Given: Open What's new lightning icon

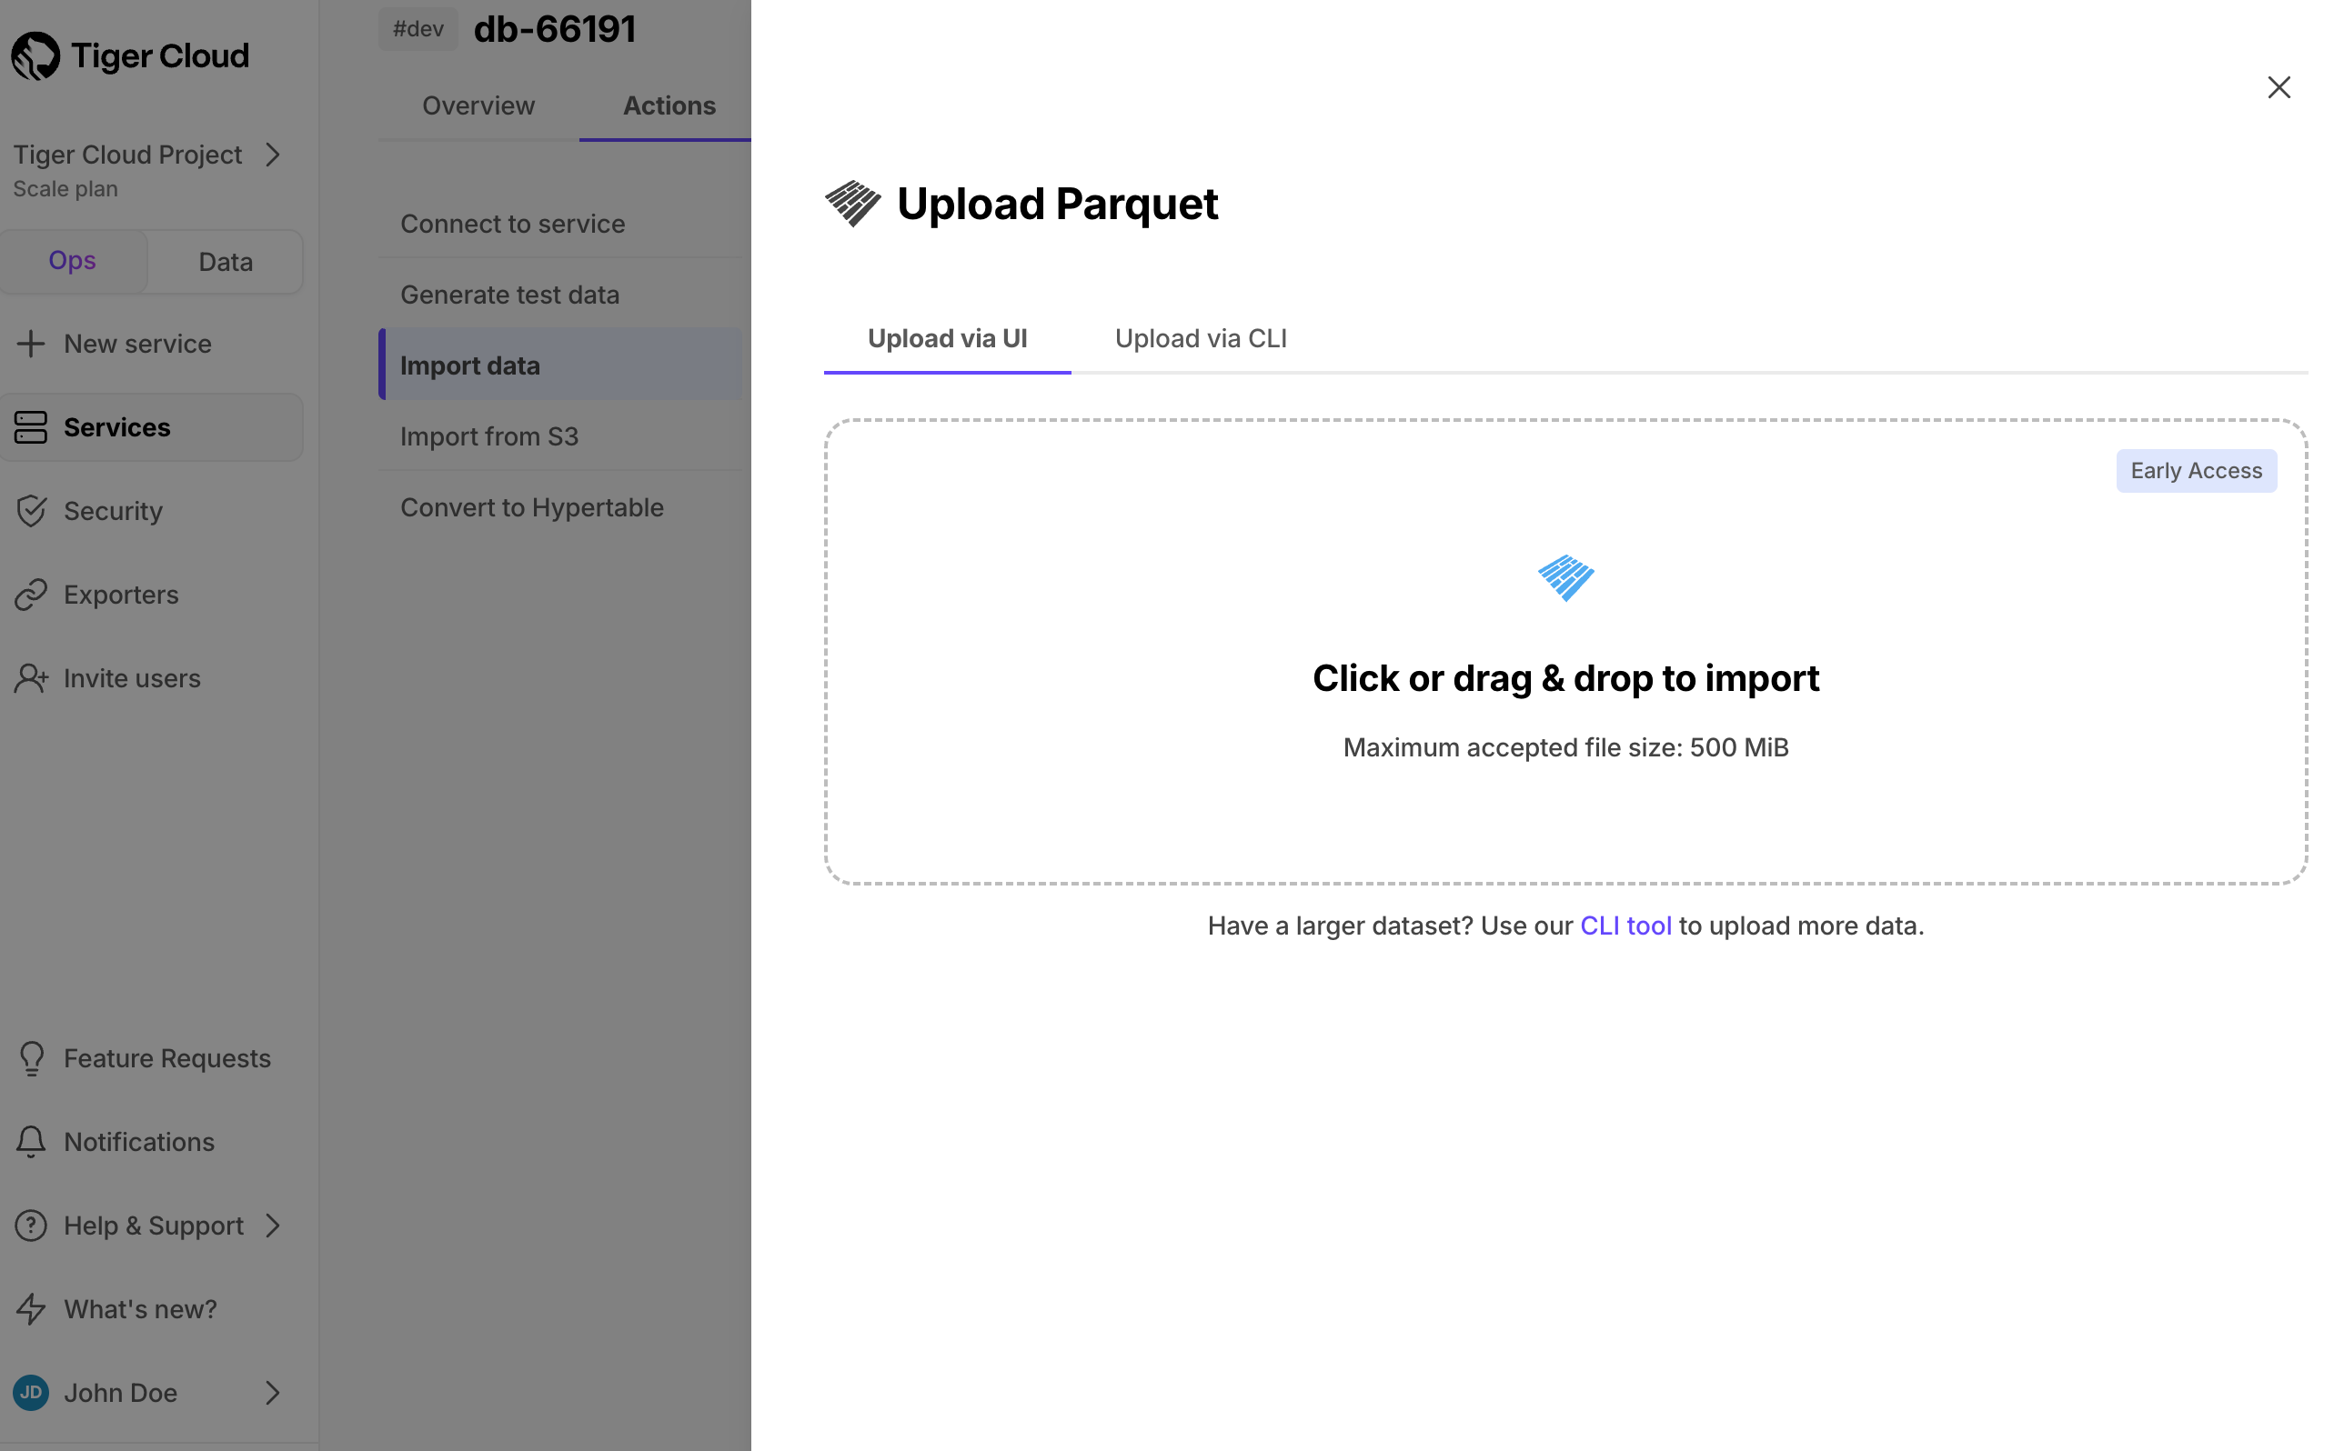Looking at the screenshot, I should pyautogui.click(x=32, y=1308).
